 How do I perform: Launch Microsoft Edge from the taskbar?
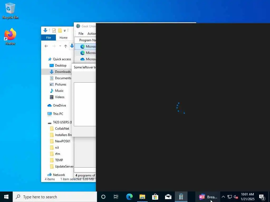pyautogui.click(x=129, y=197)
